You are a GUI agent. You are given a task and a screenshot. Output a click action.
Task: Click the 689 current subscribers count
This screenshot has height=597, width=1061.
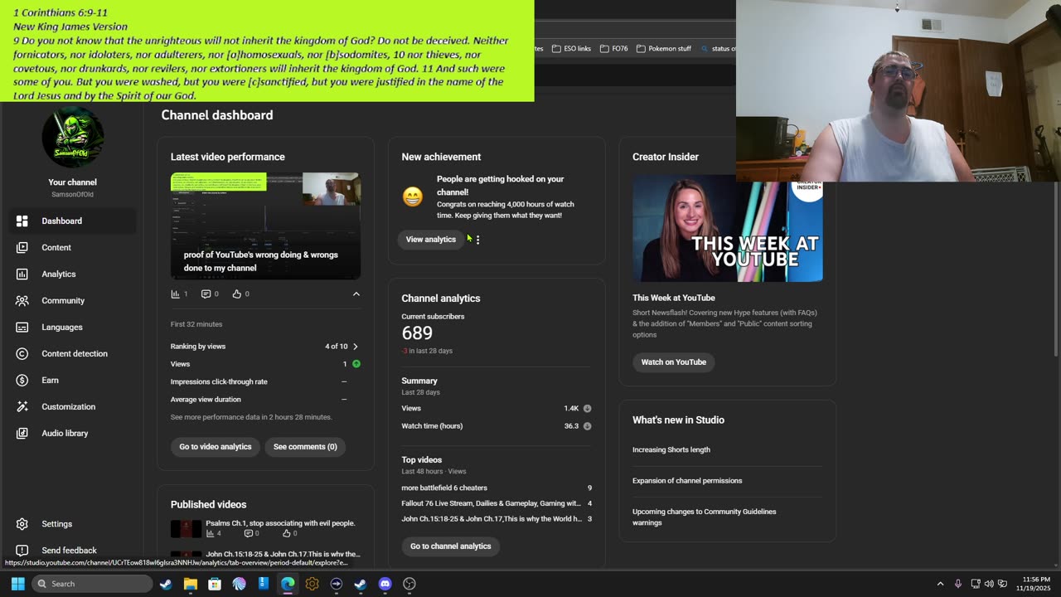[417, 333]
